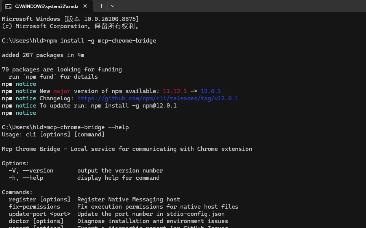The width and height of the screenshot is (366, 228).
Task: Close the cmd.exe terminal tab
Action: point(85,6)
